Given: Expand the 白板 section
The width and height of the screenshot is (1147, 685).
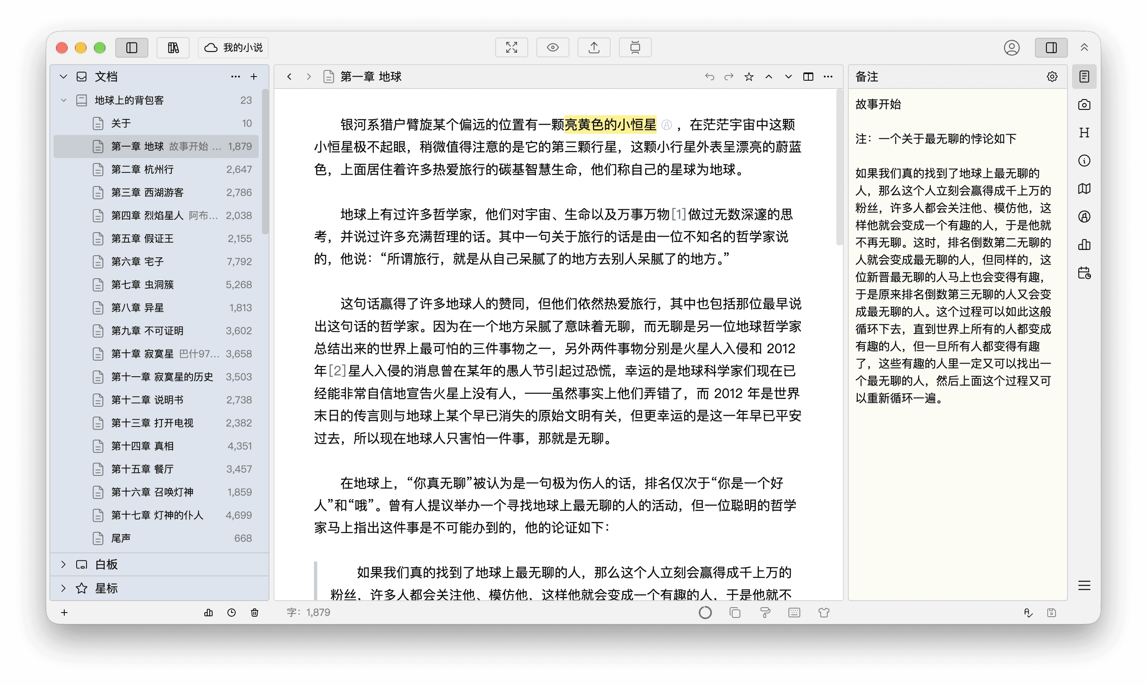Looking at the screenshot, I should coord(63,564).
